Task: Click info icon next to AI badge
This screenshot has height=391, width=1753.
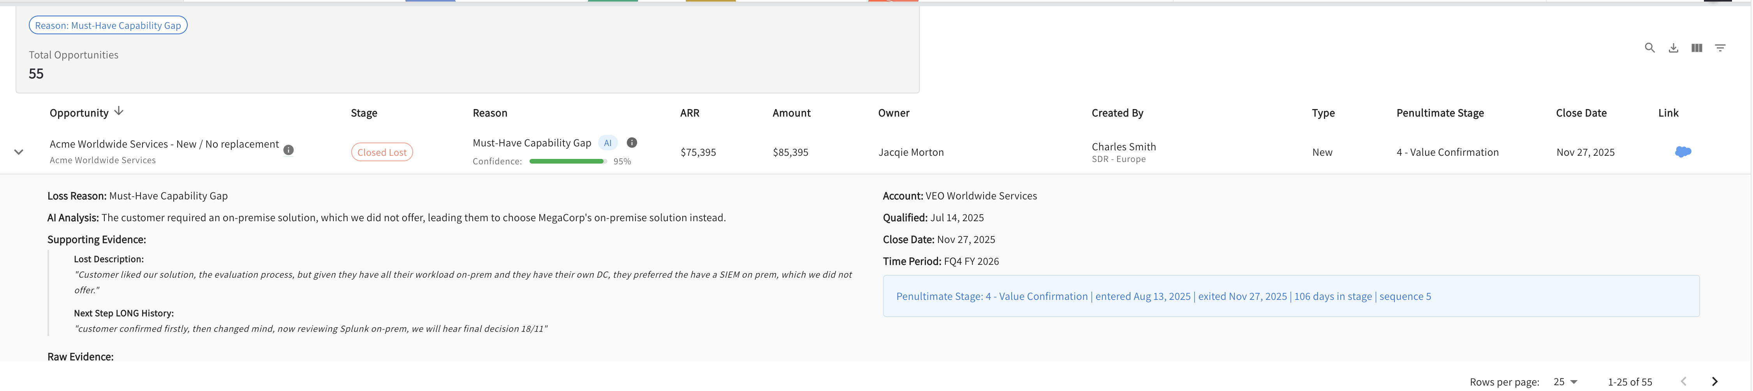Action: click(632, 143)
